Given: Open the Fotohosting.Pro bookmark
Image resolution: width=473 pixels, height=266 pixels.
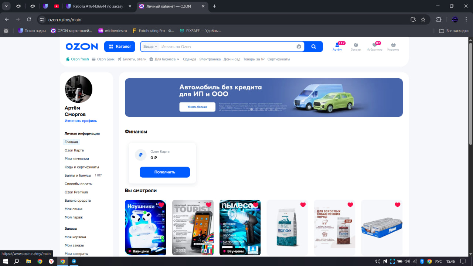Looking at the screenshot, I should (153, 31).
